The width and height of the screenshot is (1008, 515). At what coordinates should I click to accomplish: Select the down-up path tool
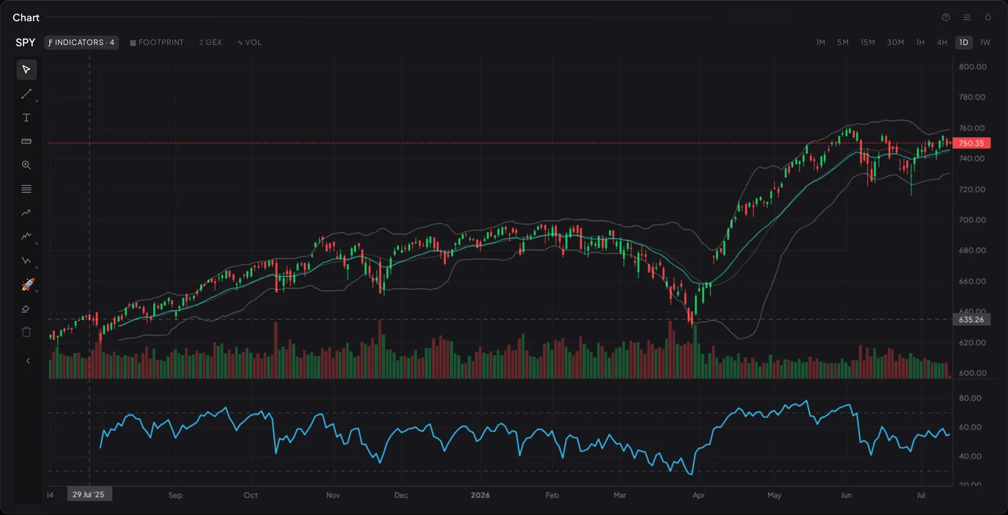pos(26,260)
